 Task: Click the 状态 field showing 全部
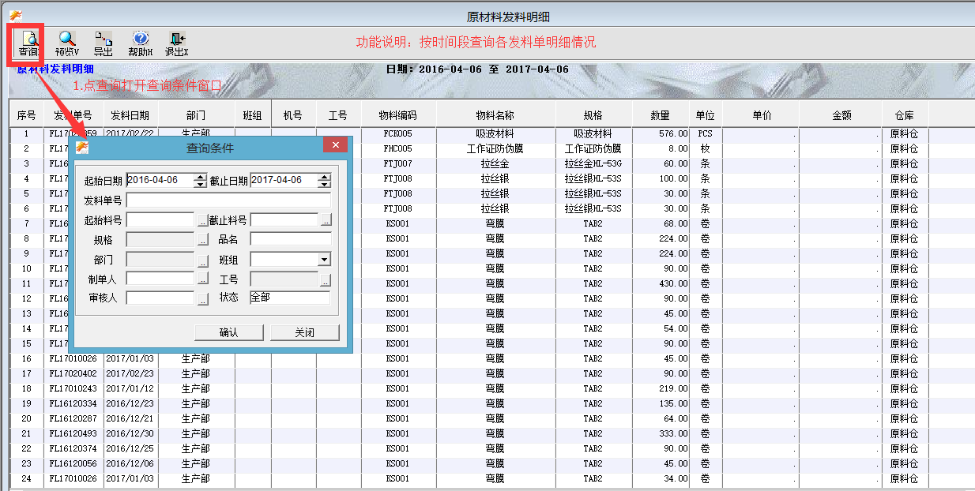pyautogui.click(x=290, y=298)
